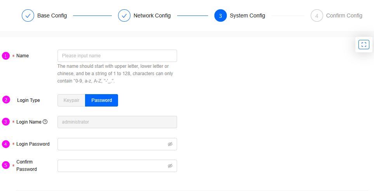
Task: Toggle visibility eye in Login Password field
Action: tap(170, 144)
